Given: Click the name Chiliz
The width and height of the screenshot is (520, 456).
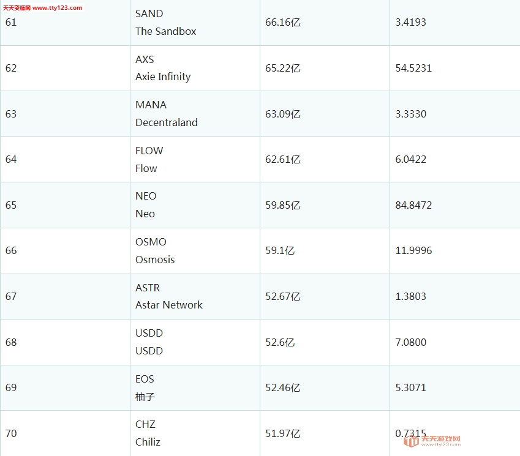Looking at the screenshot, I should (x=148, y=442).
